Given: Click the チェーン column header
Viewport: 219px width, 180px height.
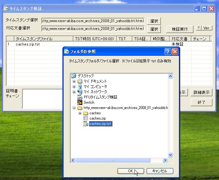Looking at the screenshot, I should [x=200, y=39].
